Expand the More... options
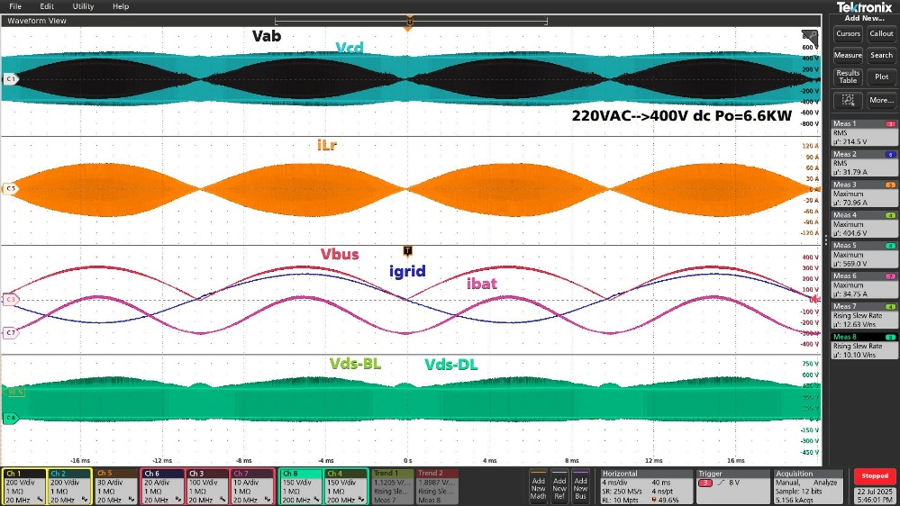The image size is (900, 506). (881, 100)
